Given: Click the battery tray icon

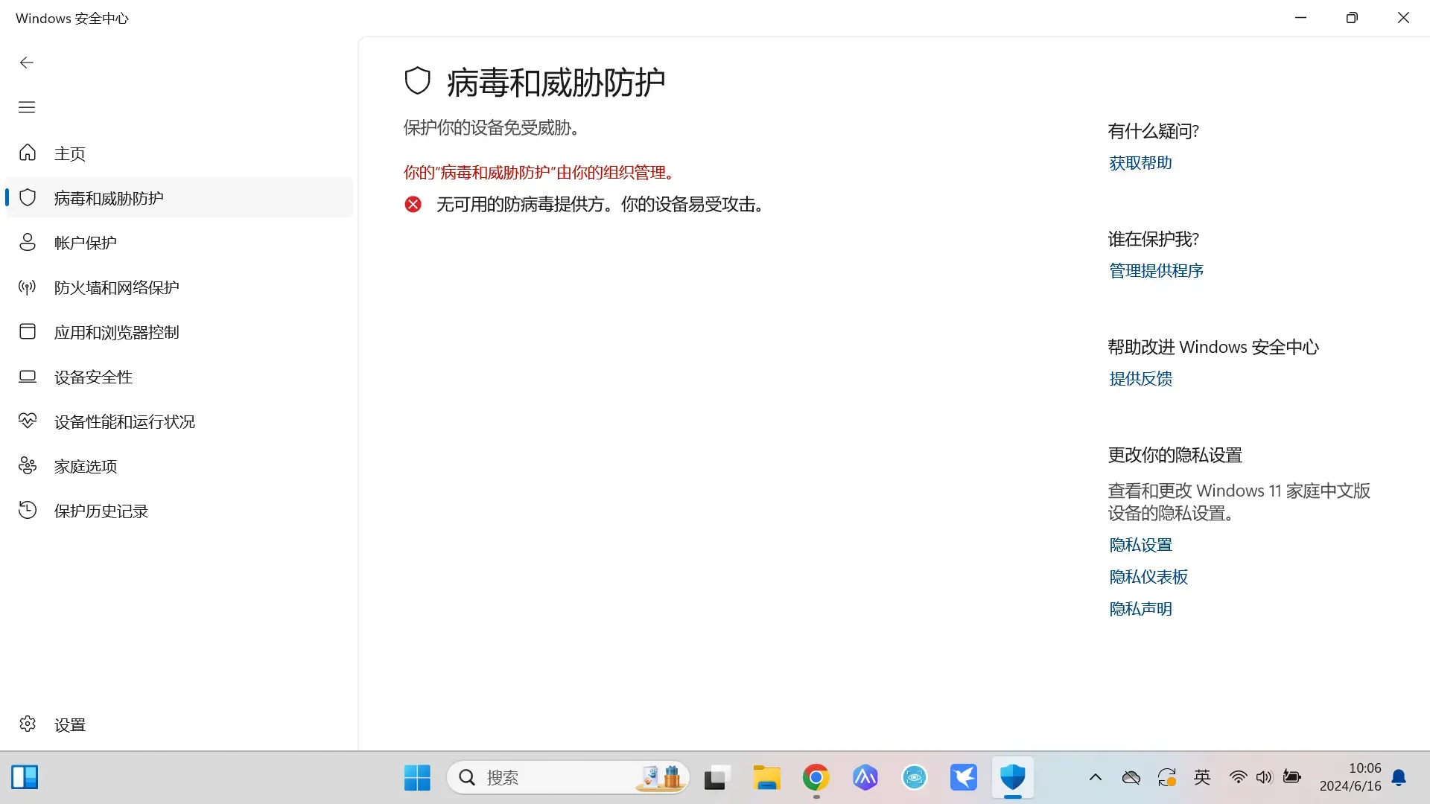Looking at the screenshot, I should [x=1291, y=777].
